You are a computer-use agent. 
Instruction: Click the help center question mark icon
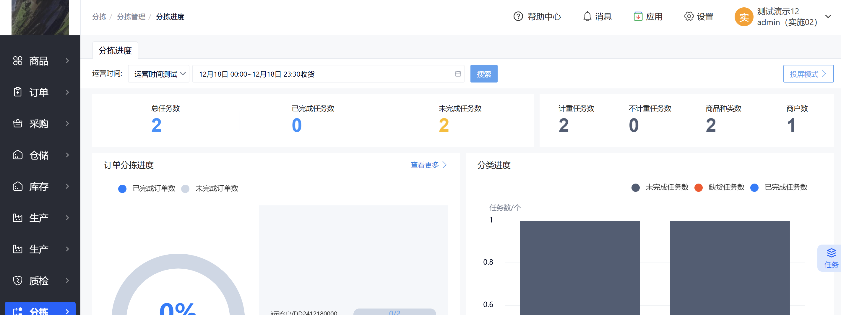pos(518,16)
